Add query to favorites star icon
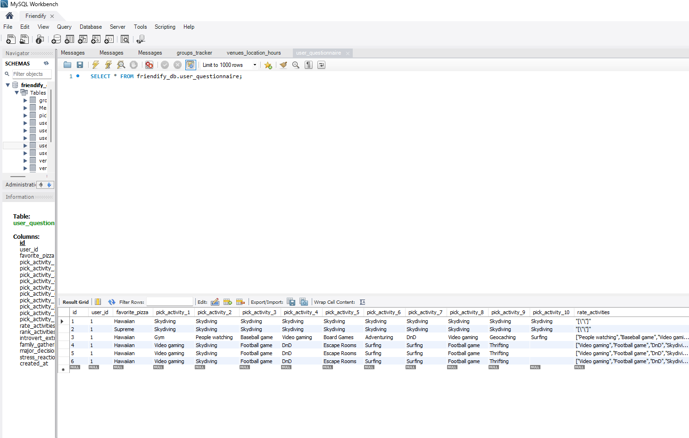The height and width of the screenshot is (438, 689). [x=268, y=65]
